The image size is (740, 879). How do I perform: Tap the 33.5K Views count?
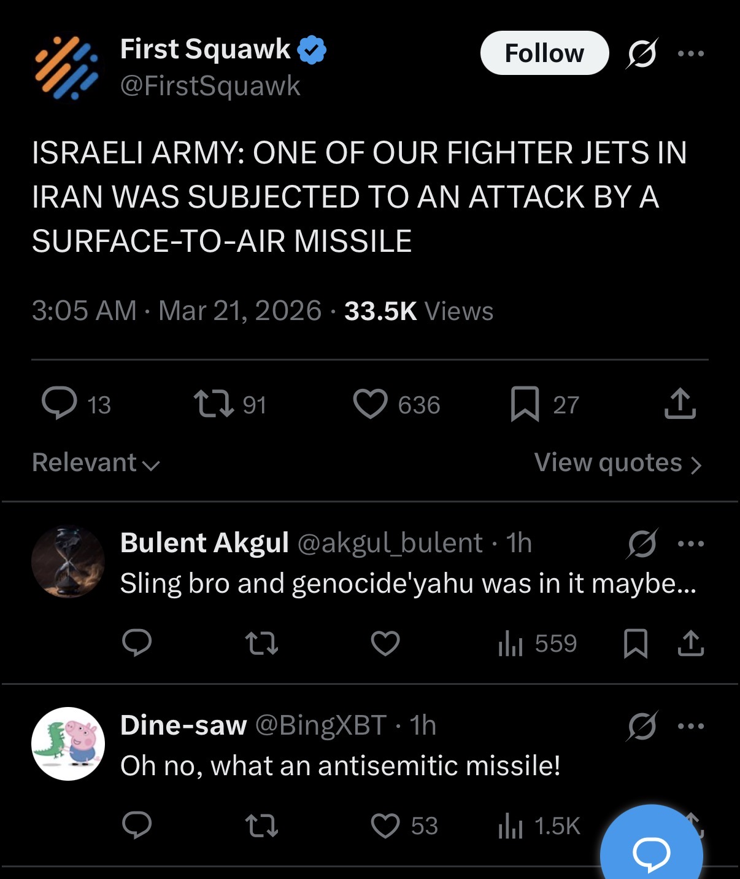click(418, 311)
